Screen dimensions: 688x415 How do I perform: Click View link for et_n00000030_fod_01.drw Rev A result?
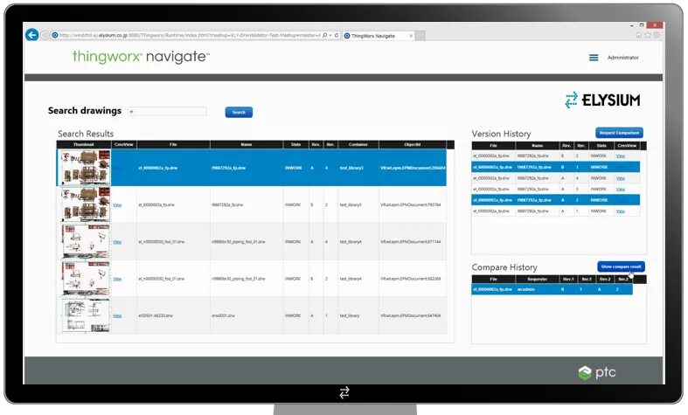point(117,242)
